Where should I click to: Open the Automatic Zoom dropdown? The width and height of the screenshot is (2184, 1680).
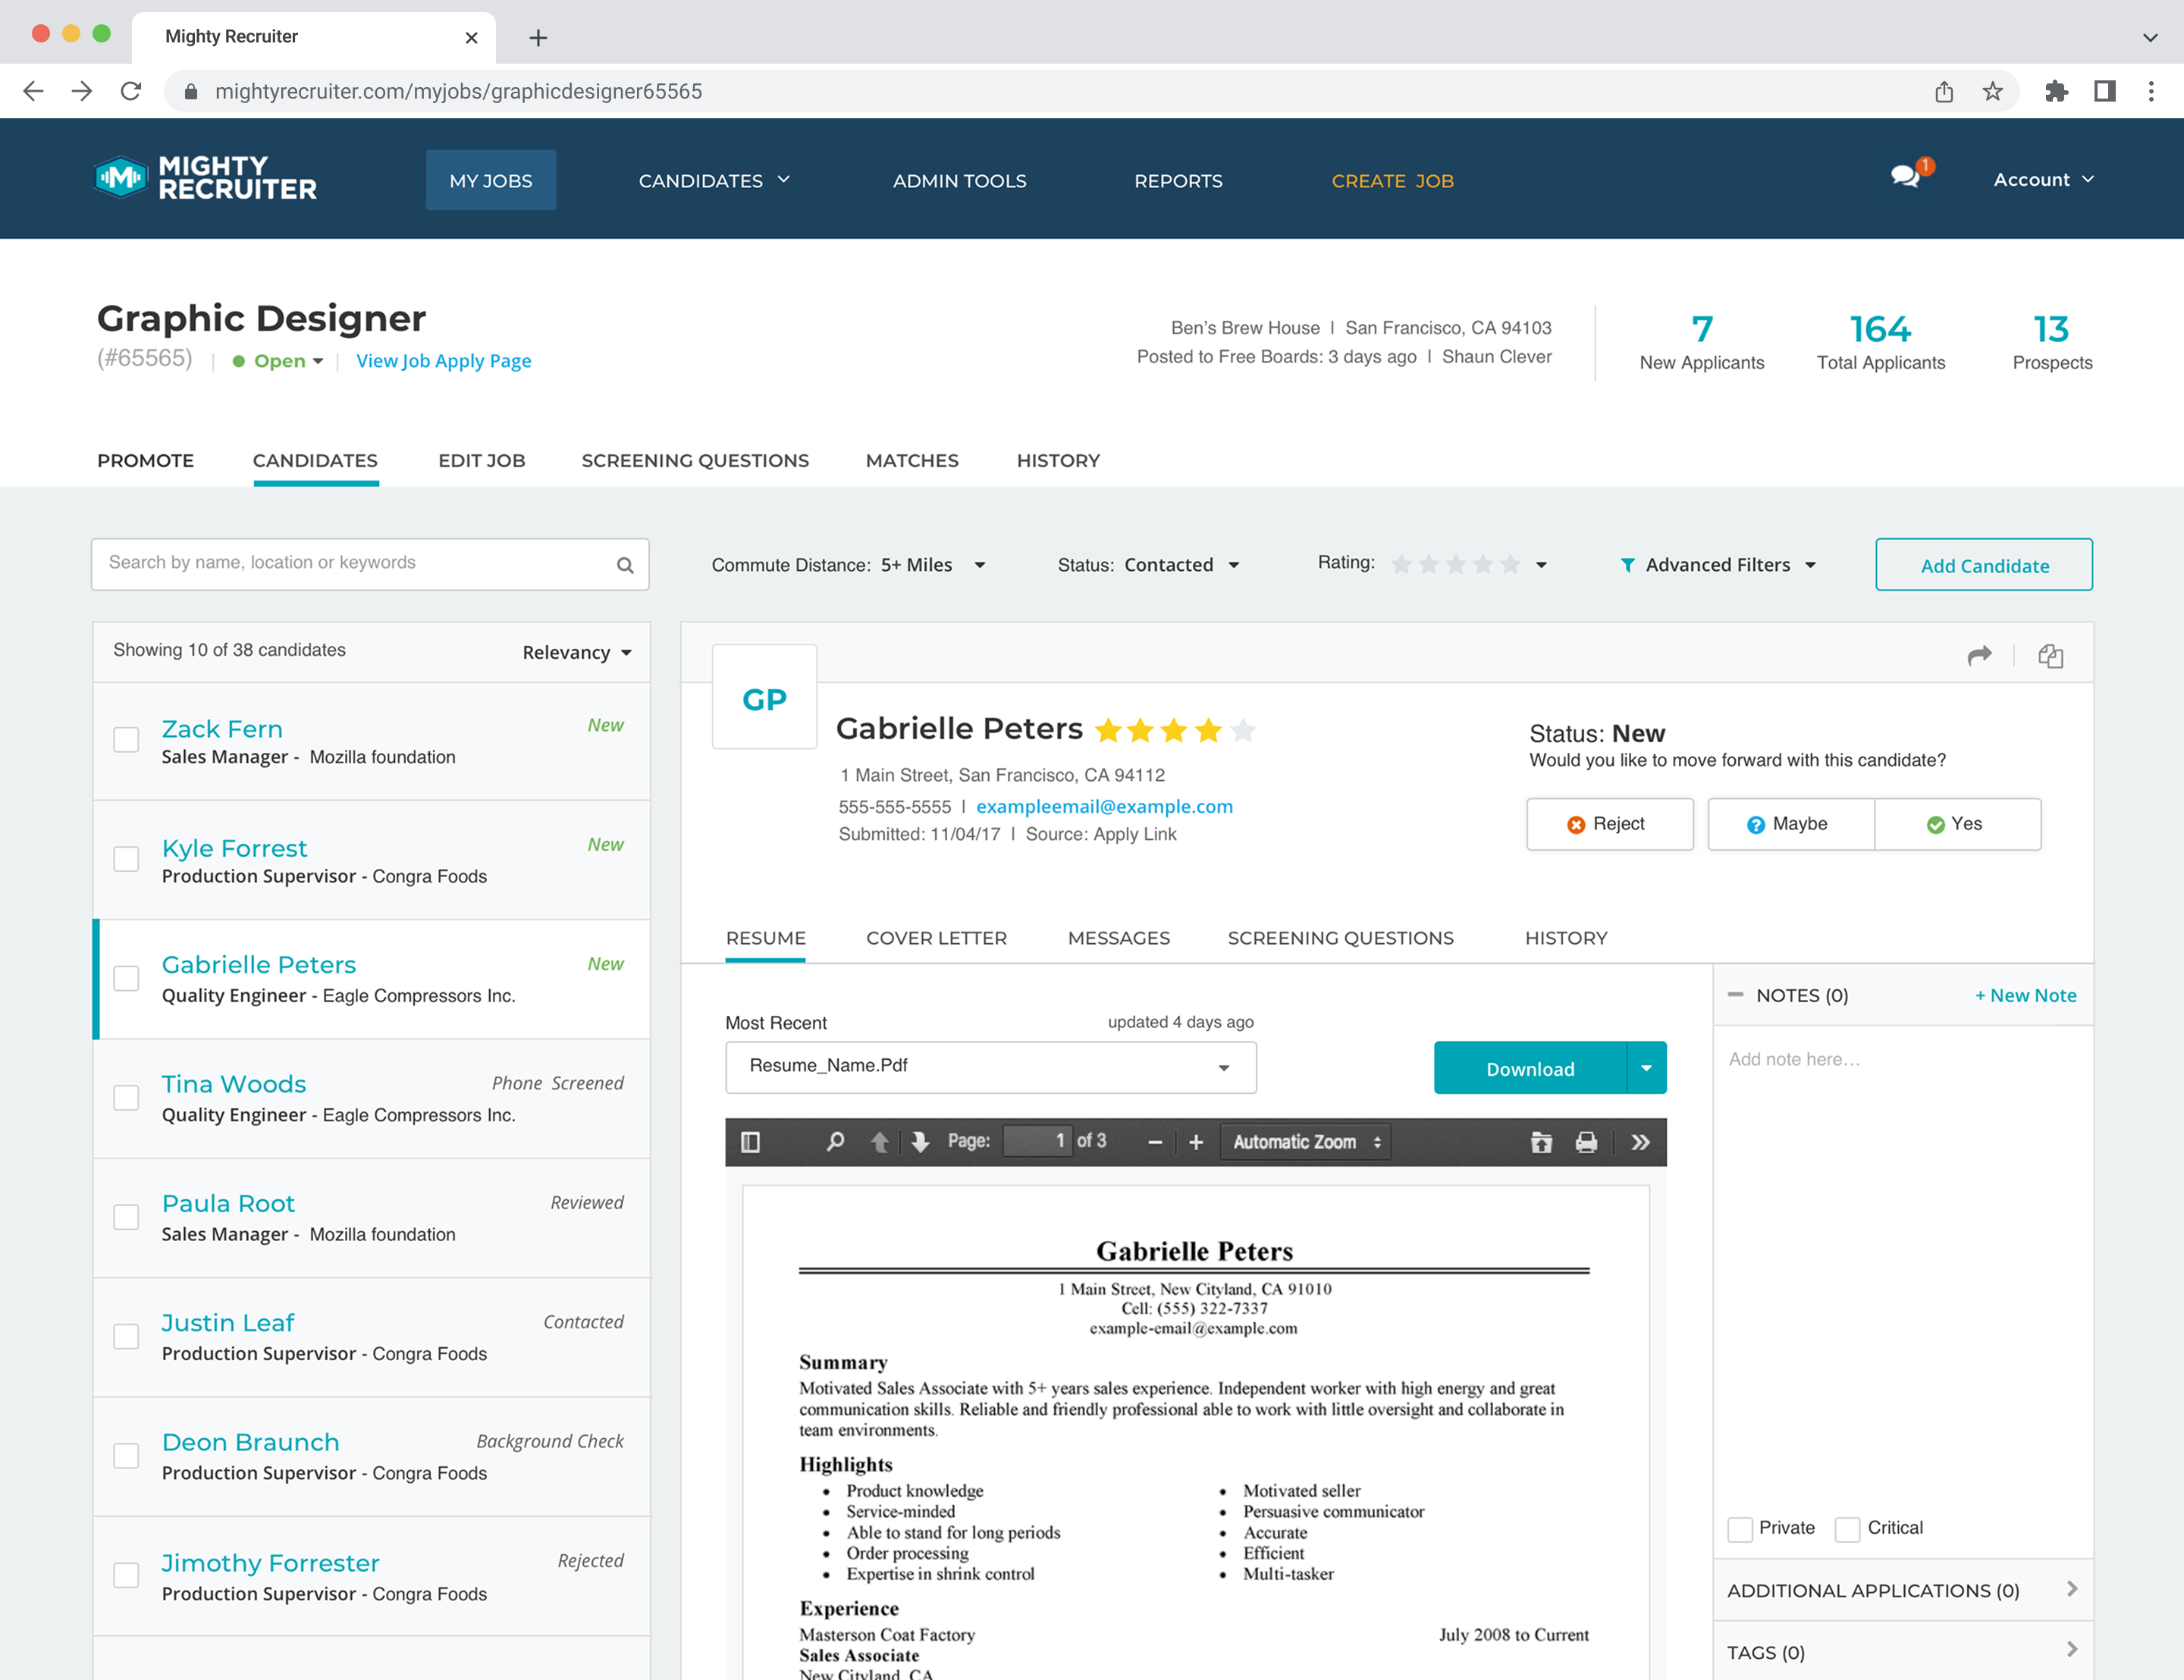click(x=1305, y=1141)
